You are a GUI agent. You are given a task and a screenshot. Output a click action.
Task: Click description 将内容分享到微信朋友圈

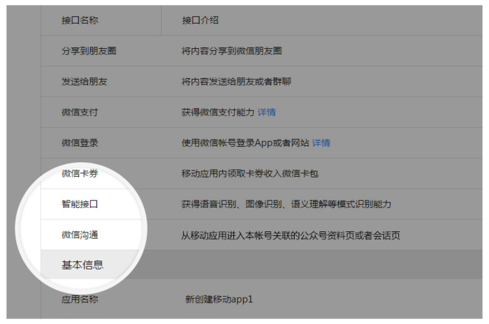(x=232, y=51)
